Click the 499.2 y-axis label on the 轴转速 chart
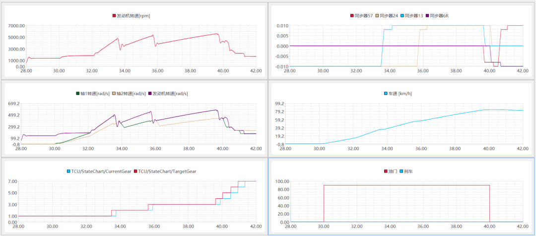536x236 pixels. 14,116
